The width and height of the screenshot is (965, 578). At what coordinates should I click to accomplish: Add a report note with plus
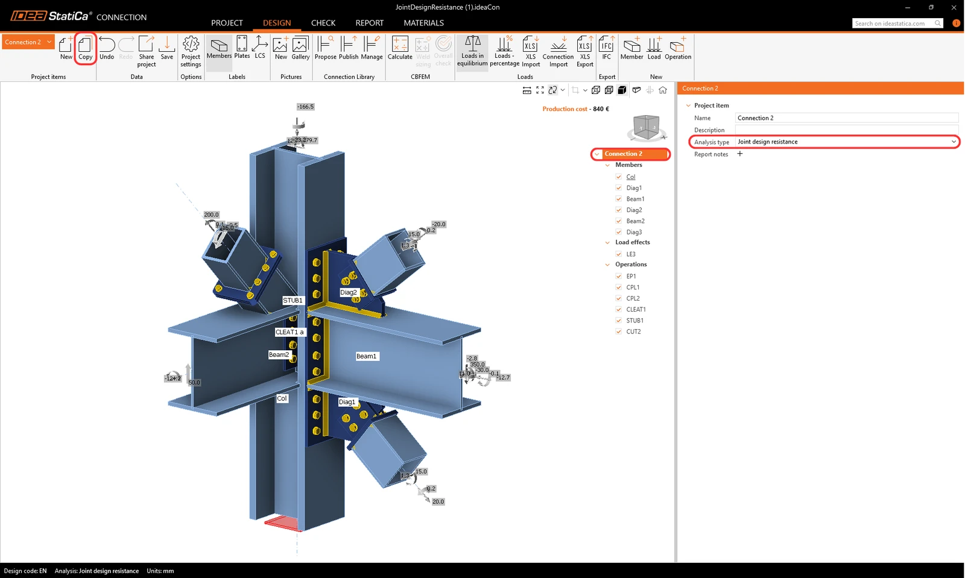pos(740,154)
